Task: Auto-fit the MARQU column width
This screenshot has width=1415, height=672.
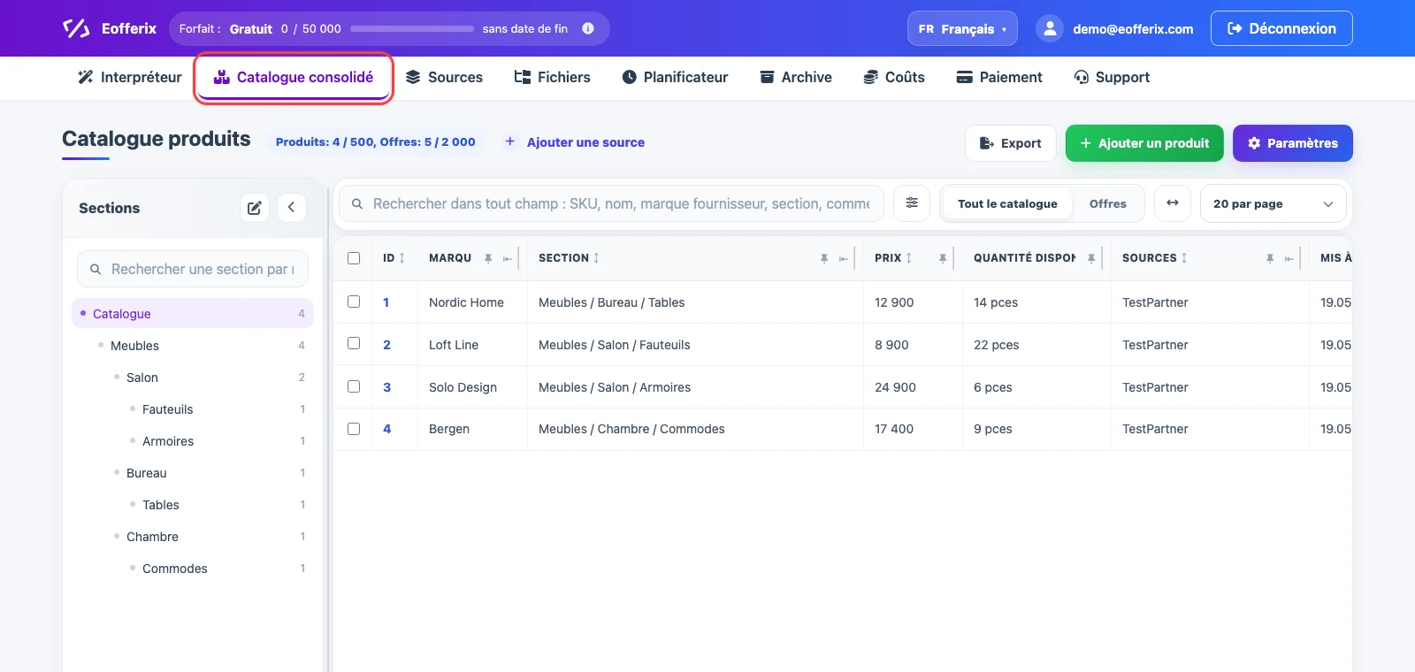Action: coord(508,258)
